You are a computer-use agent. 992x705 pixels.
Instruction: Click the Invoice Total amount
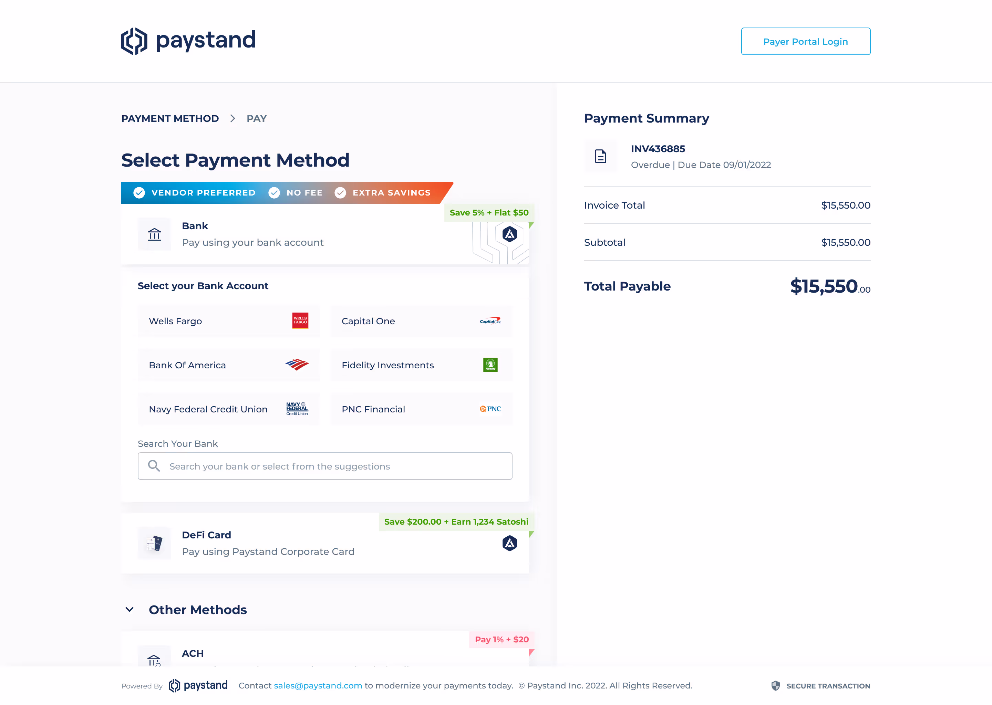pos(845,205)
